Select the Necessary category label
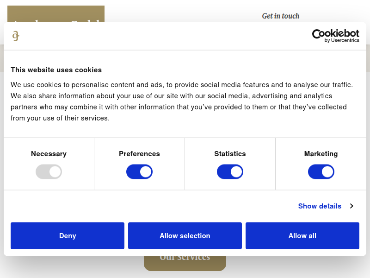370x278 pixels. [x=49, y=154]
